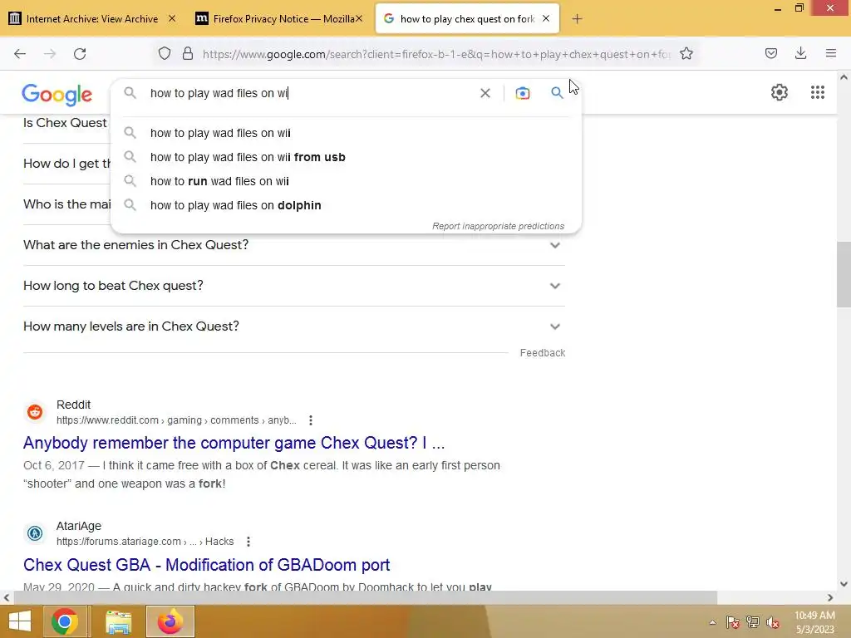The height and width of the screenshot is (638, 851).
Task: Open a new tab with plus button
Action: pos(577,19)
